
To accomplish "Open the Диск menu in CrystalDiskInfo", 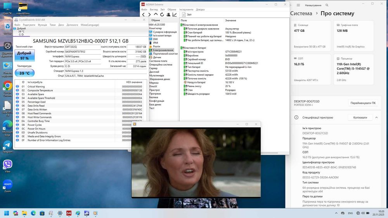I will click(61, 25).
